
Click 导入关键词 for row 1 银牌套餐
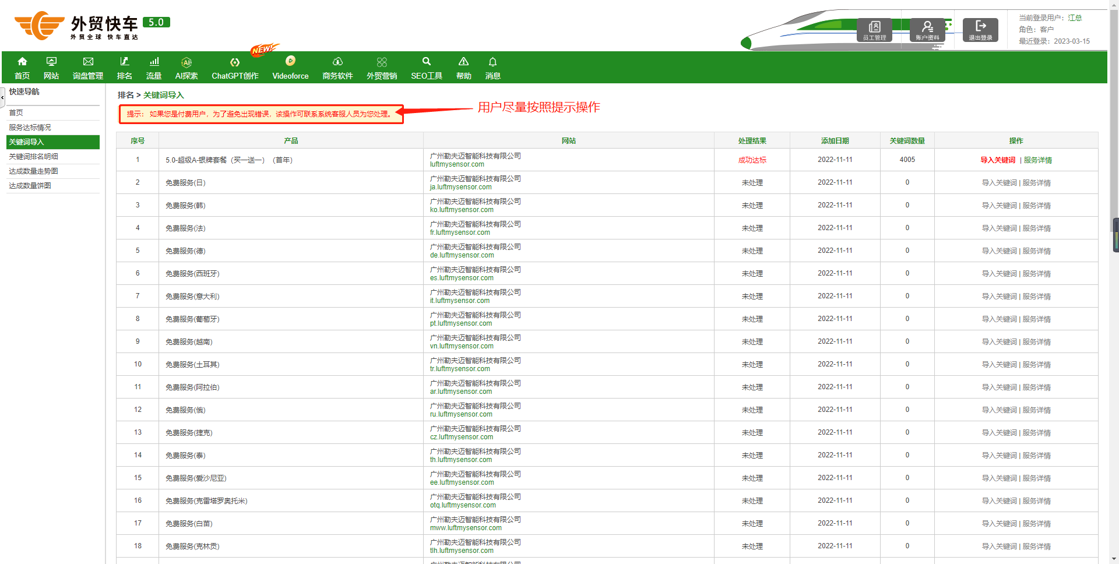coord(998,160)
